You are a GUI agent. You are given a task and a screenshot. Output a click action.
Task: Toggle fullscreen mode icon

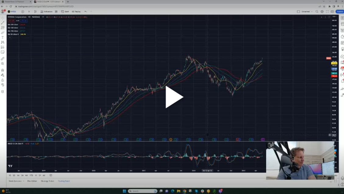tap(327, 12)
